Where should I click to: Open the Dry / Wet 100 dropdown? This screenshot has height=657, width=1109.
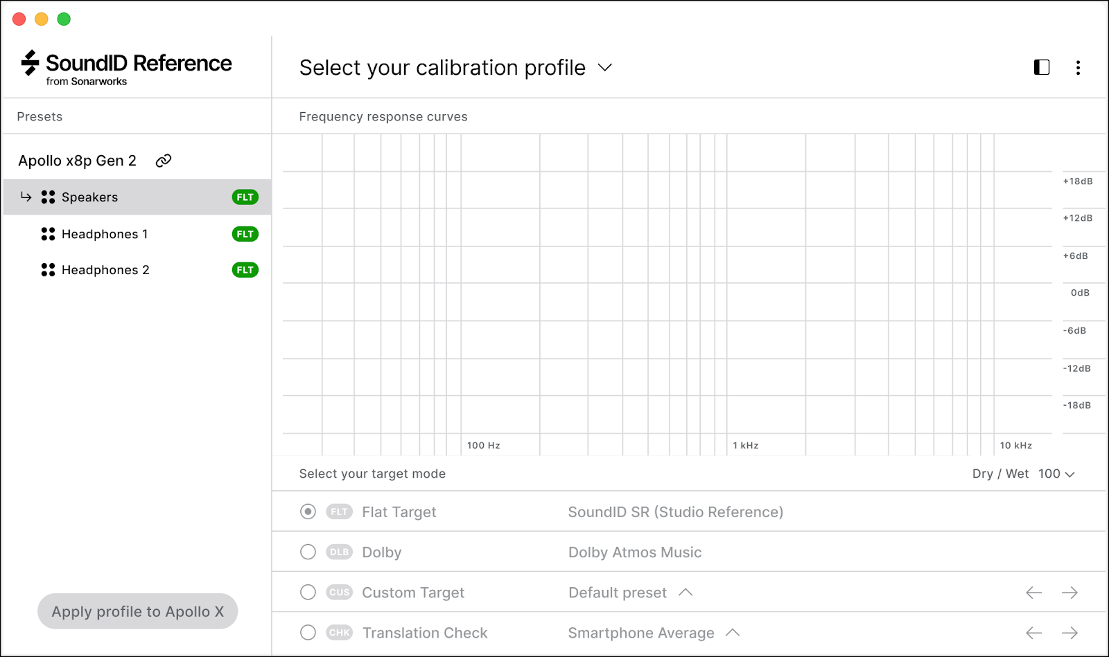[1056, 474]
